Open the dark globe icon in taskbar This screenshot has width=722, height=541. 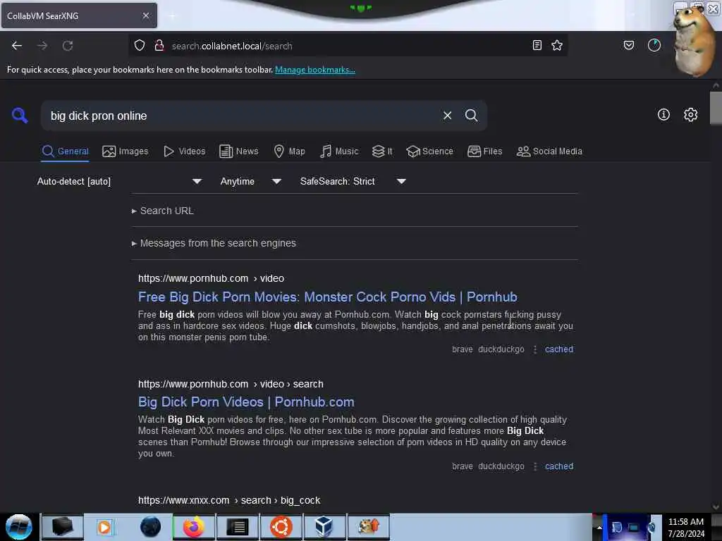(x=150, y=527)
